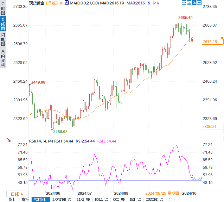Apply the BOLL_UD indicator
The width and height of the screenshot is (224, 202).
click(x=101, y=199)
